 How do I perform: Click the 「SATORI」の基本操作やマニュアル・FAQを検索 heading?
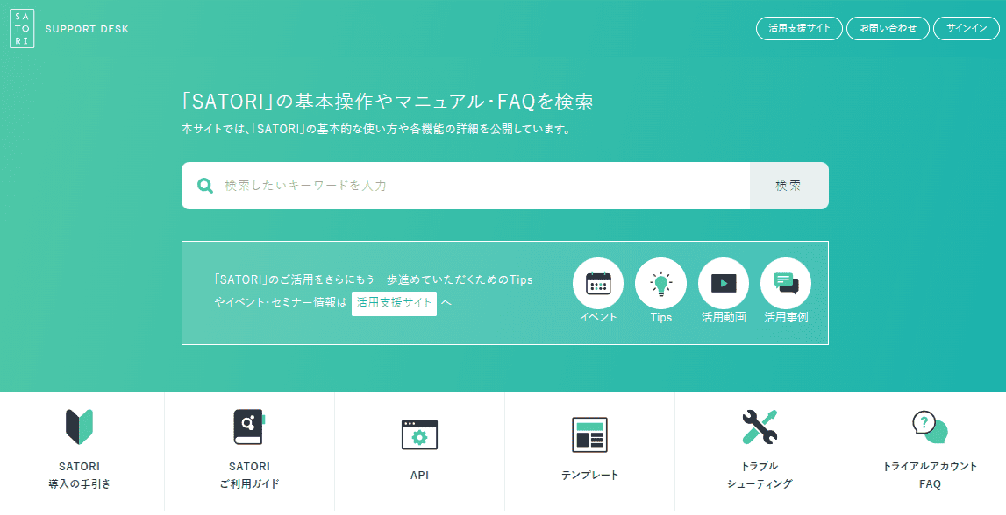tap(387, 102)
